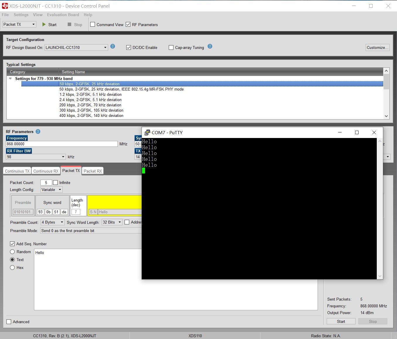Open the Packet TX mode dropdown in toolbar
This screenshot has width=397, height=339.
[x=19, y=24]
